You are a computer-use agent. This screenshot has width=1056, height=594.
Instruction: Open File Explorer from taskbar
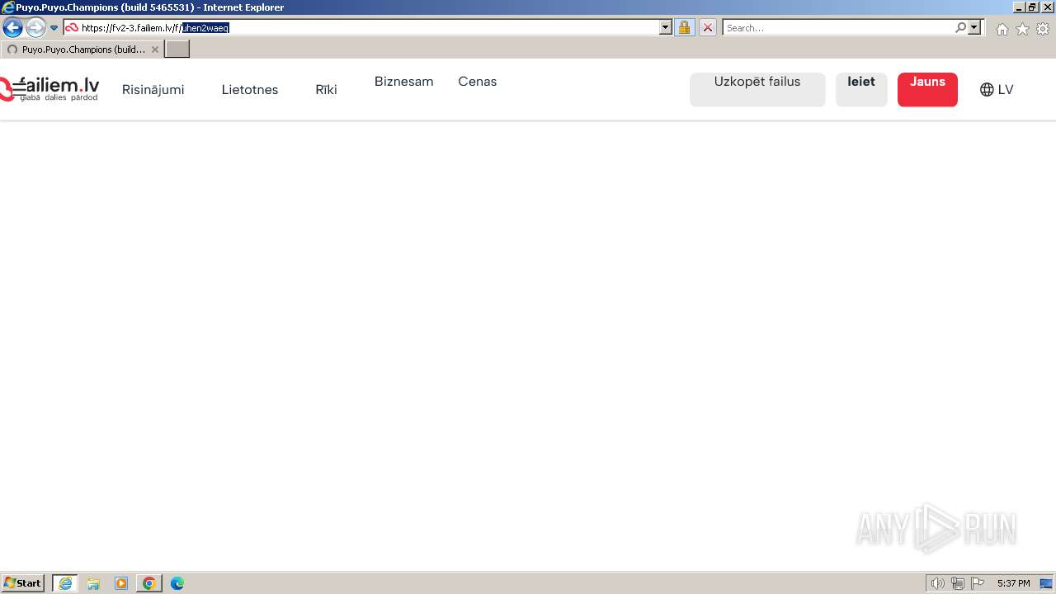93,583
